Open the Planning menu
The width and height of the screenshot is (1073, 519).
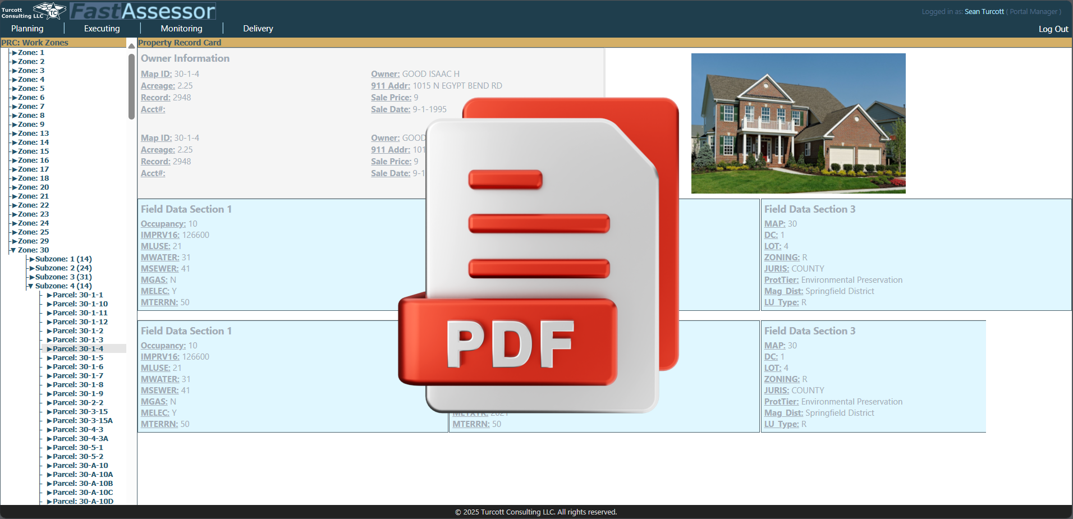pyautogui.click(x=26, y=28)
